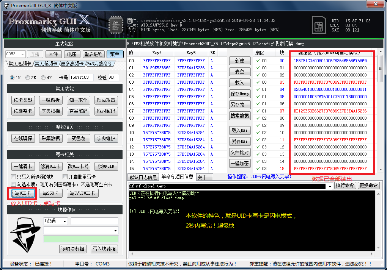This screenshot has height=270, width=387.
Task: Open the 关于 tab
Action: point(205,177)
